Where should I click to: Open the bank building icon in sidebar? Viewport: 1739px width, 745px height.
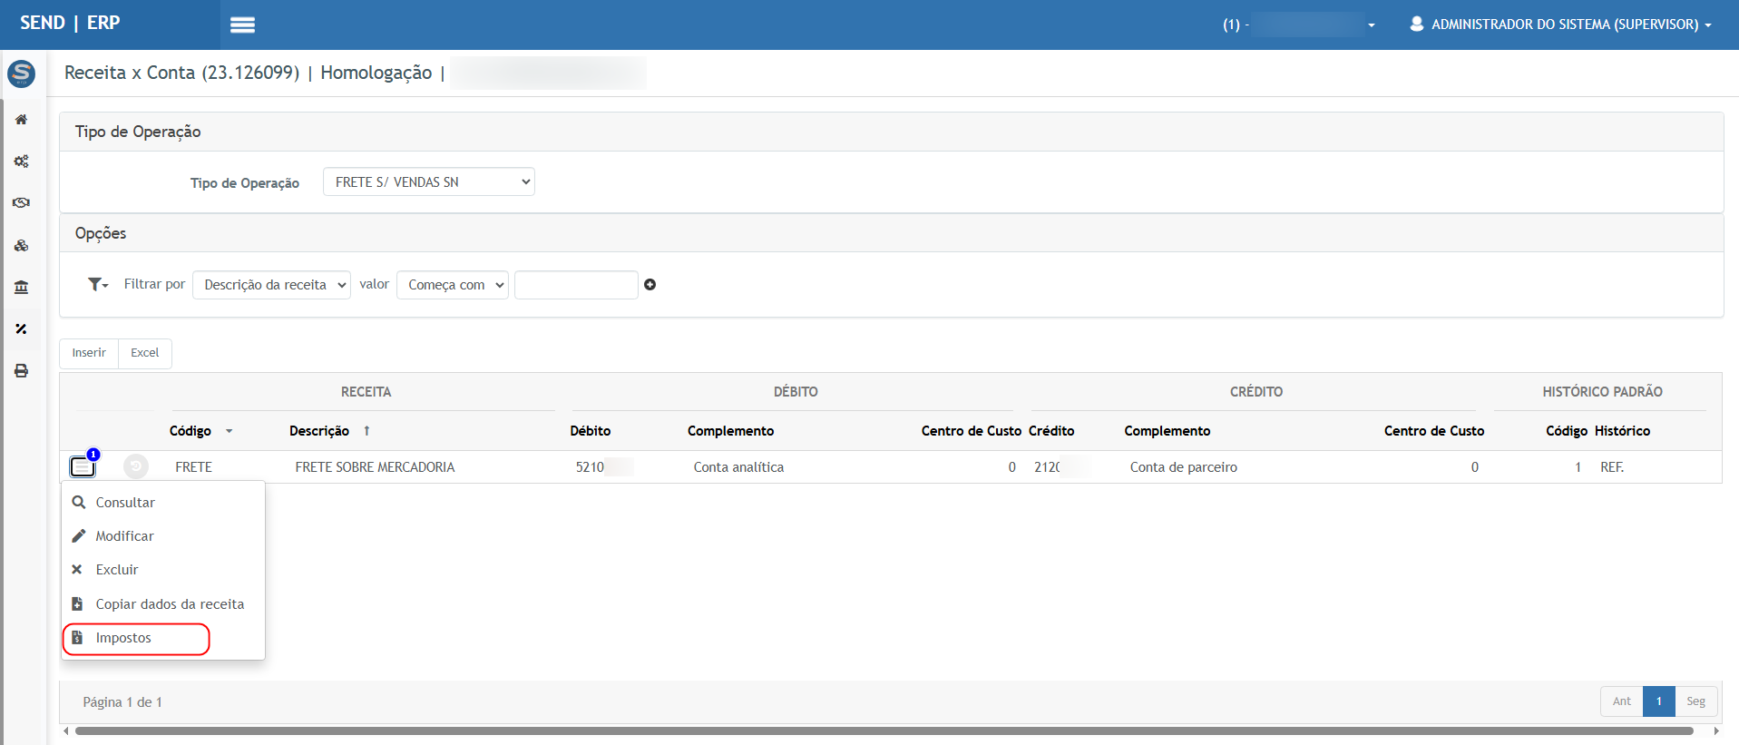click(x=21, y=288)
